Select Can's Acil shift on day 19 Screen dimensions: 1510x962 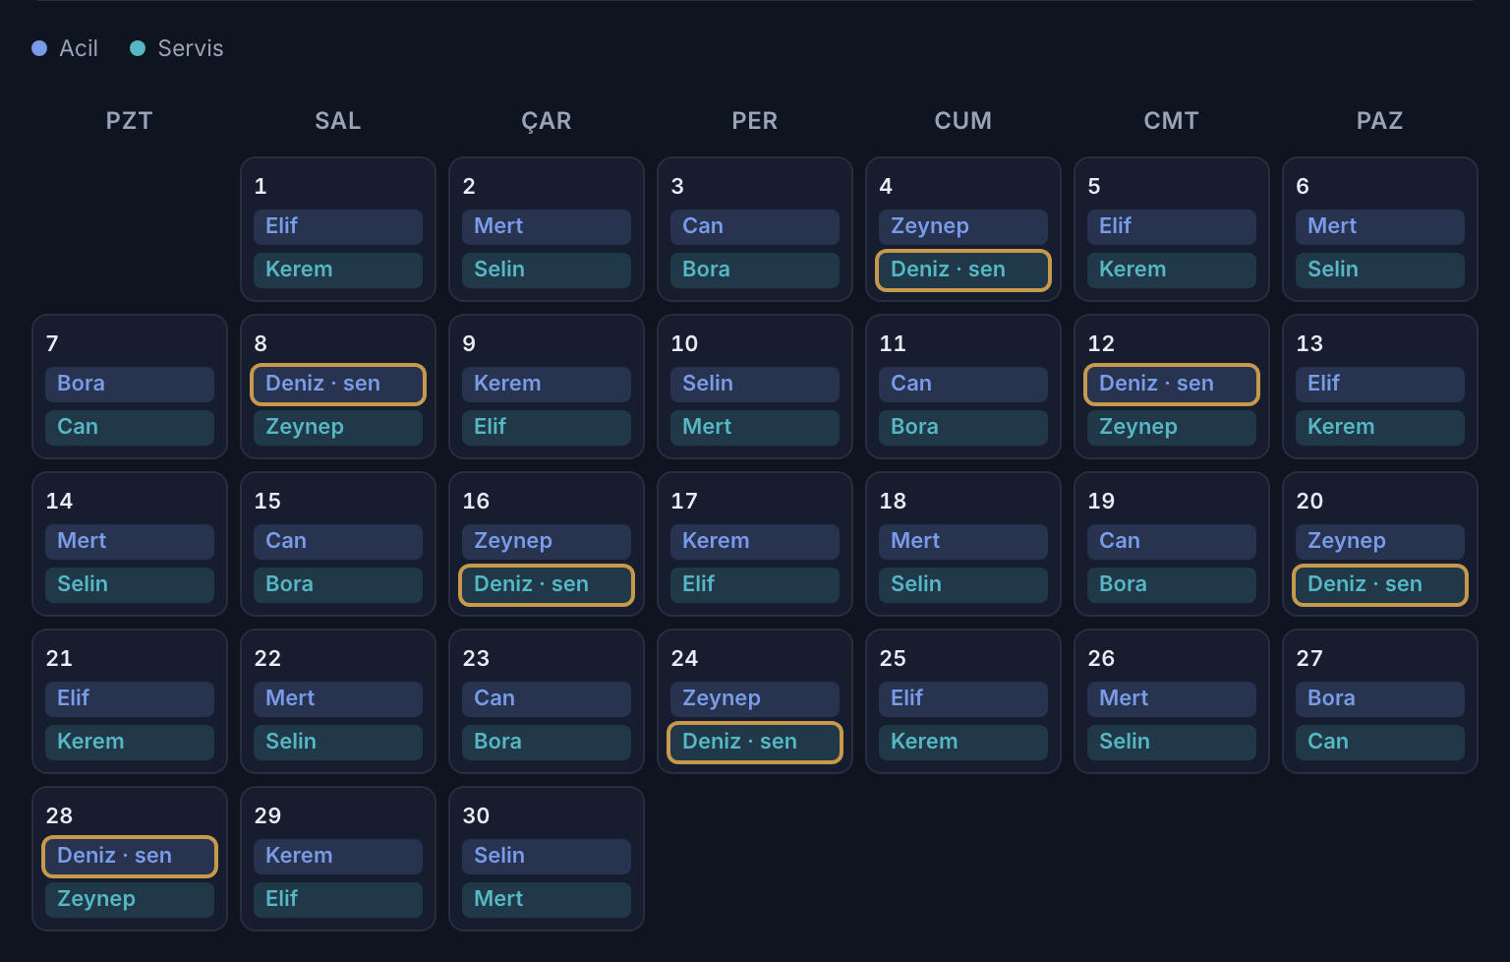pos(1172,541)
